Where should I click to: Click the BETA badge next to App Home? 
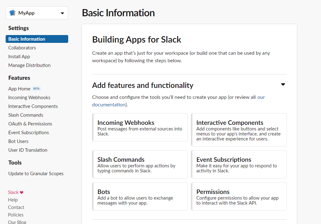coord(36,89)
